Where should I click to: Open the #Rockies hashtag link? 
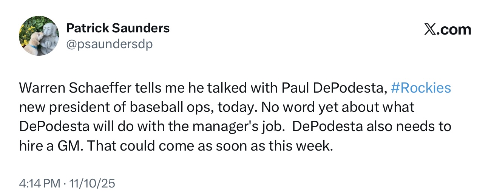pos(421,88)
